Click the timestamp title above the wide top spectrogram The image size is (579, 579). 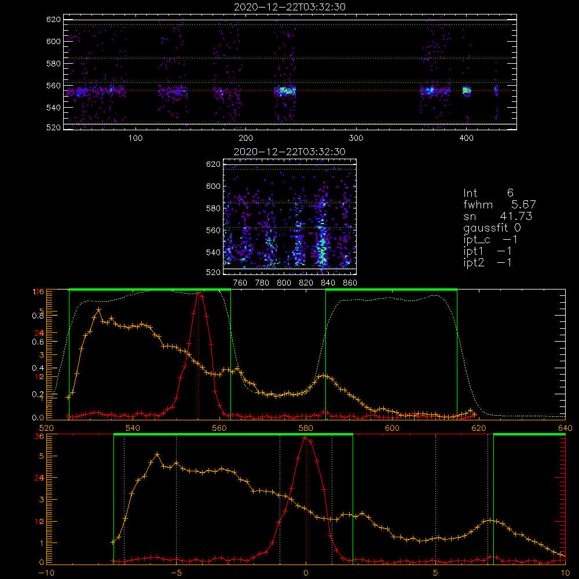(289, 7)
